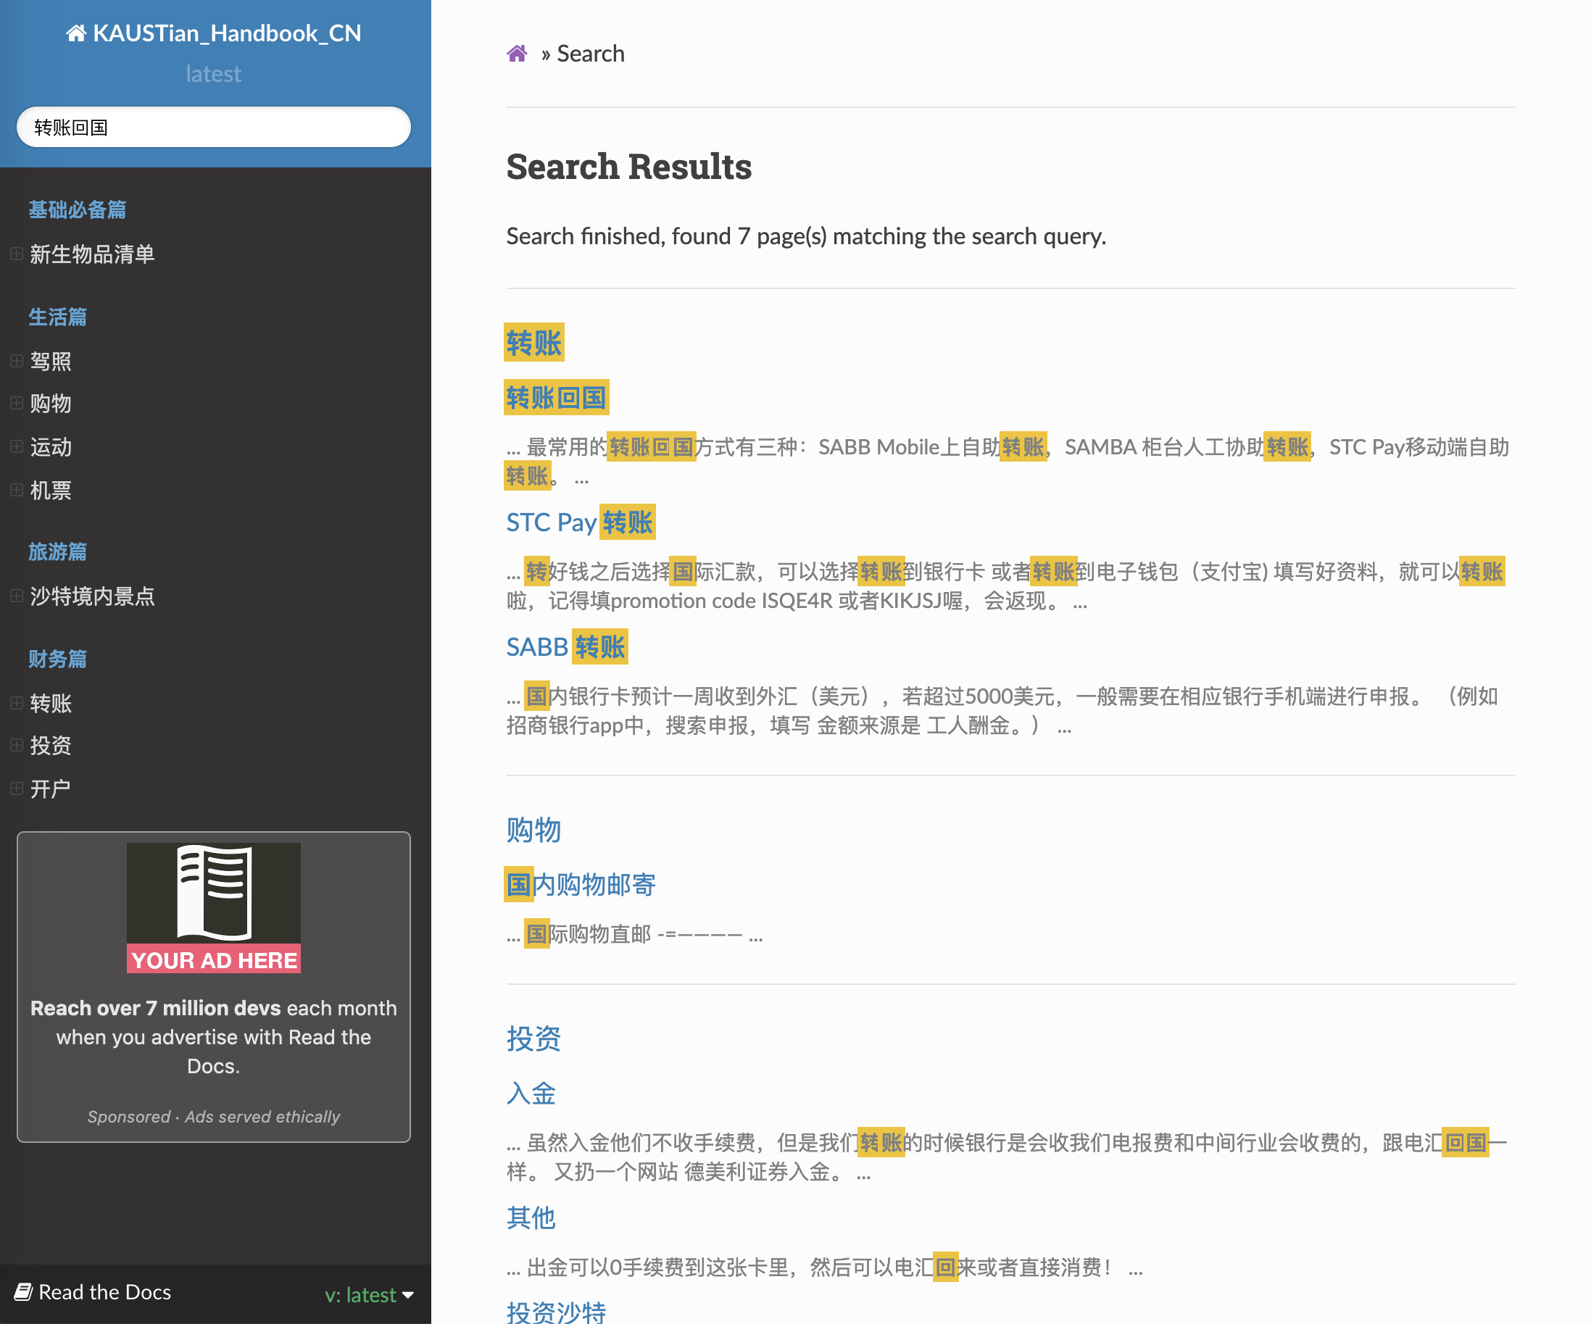Expand the 驾照 sidebar entry

[x=17, y=362]
